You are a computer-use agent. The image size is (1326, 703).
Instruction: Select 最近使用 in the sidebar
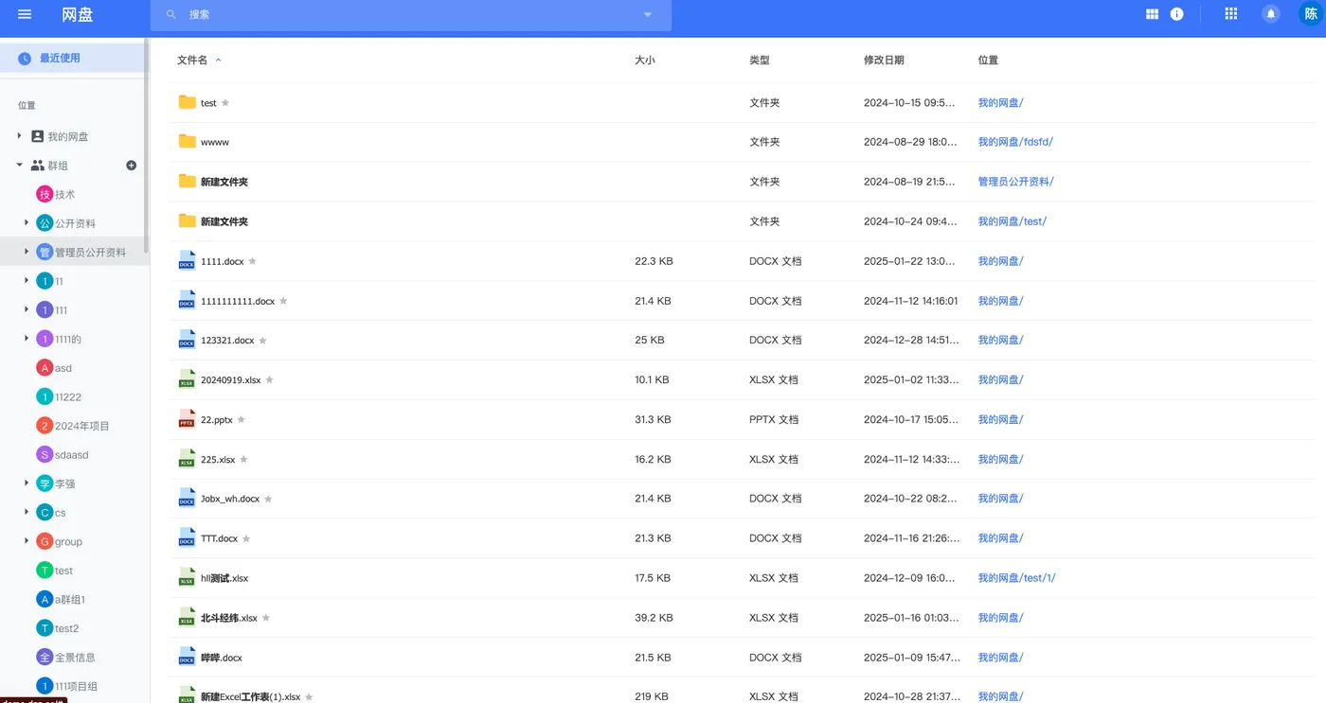coord(60,58)
